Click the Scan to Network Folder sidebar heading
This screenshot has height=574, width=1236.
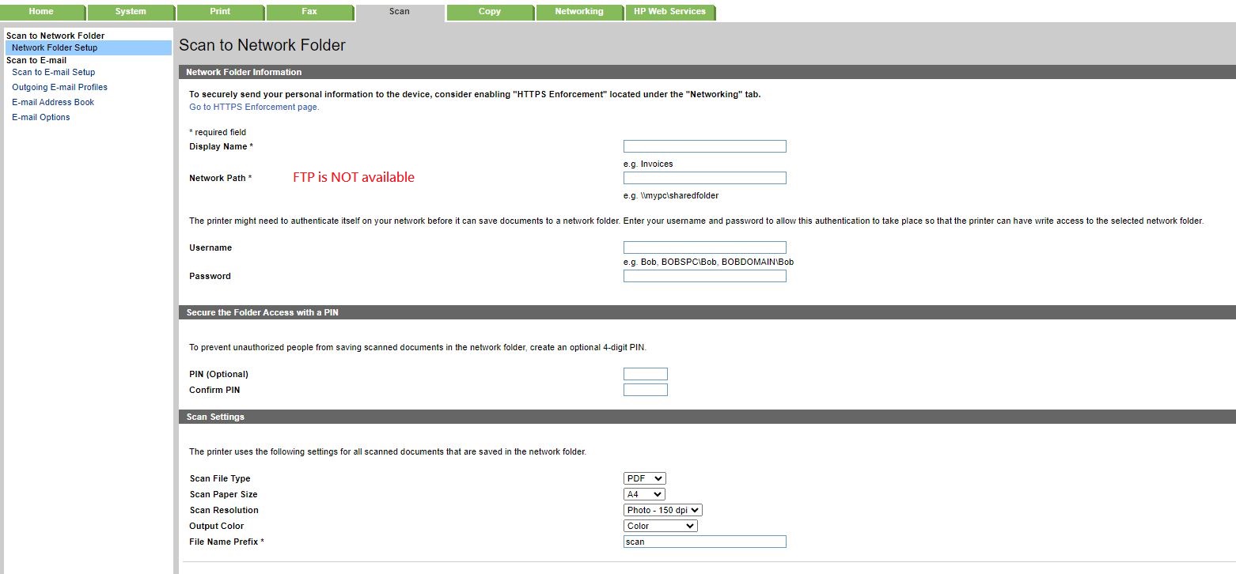[x=55, y=36]
